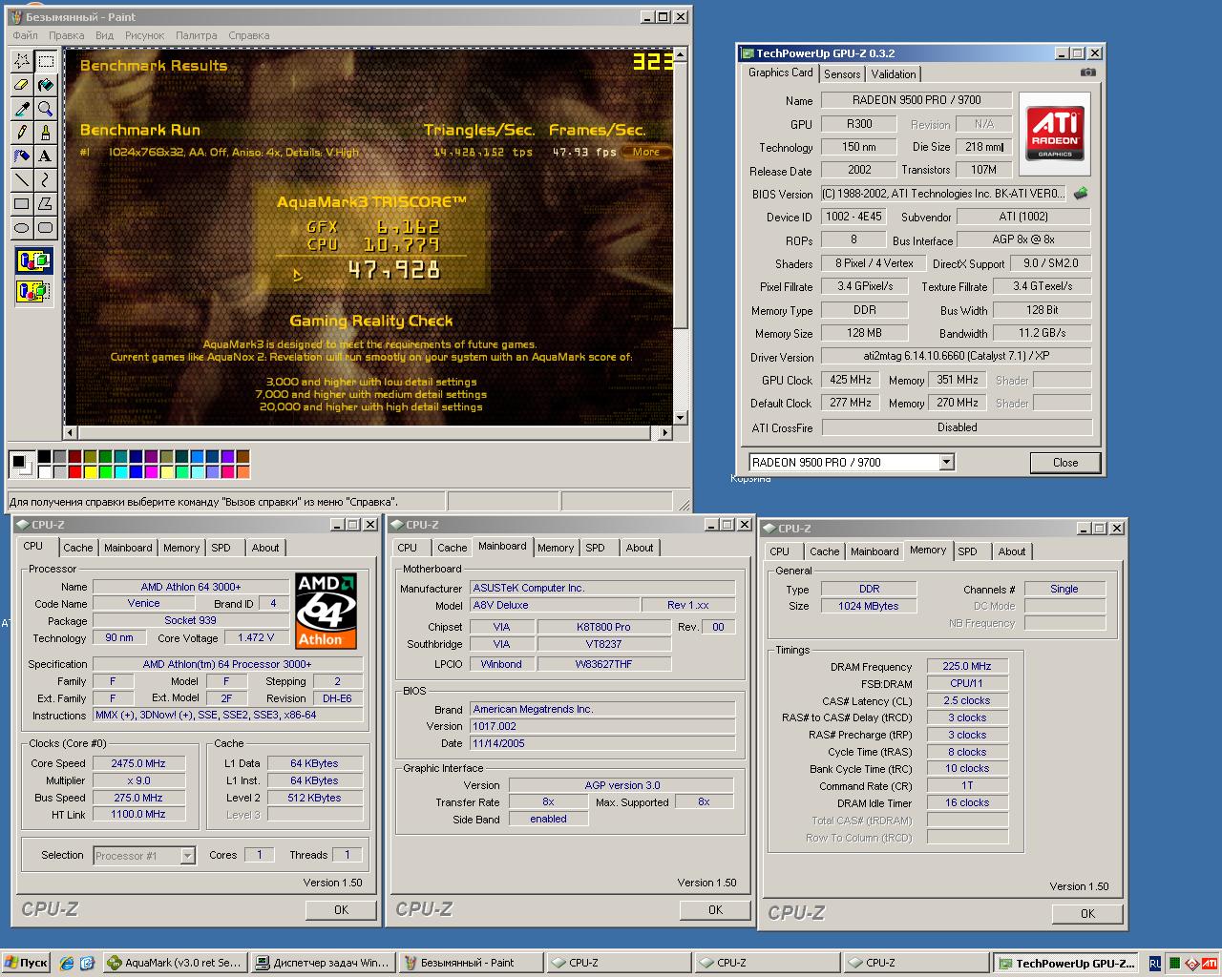
Task: Pick the bright blue swatch in Paint palette
Action: (x=136, y=471)
